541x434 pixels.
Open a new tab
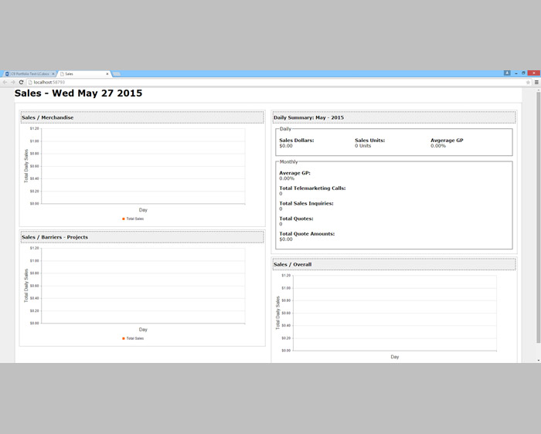[x=117, y=74]
